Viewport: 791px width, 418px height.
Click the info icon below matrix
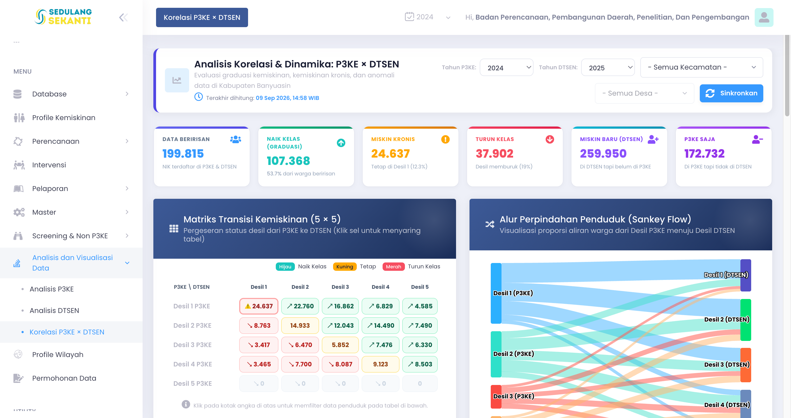(x=186, y=404)
